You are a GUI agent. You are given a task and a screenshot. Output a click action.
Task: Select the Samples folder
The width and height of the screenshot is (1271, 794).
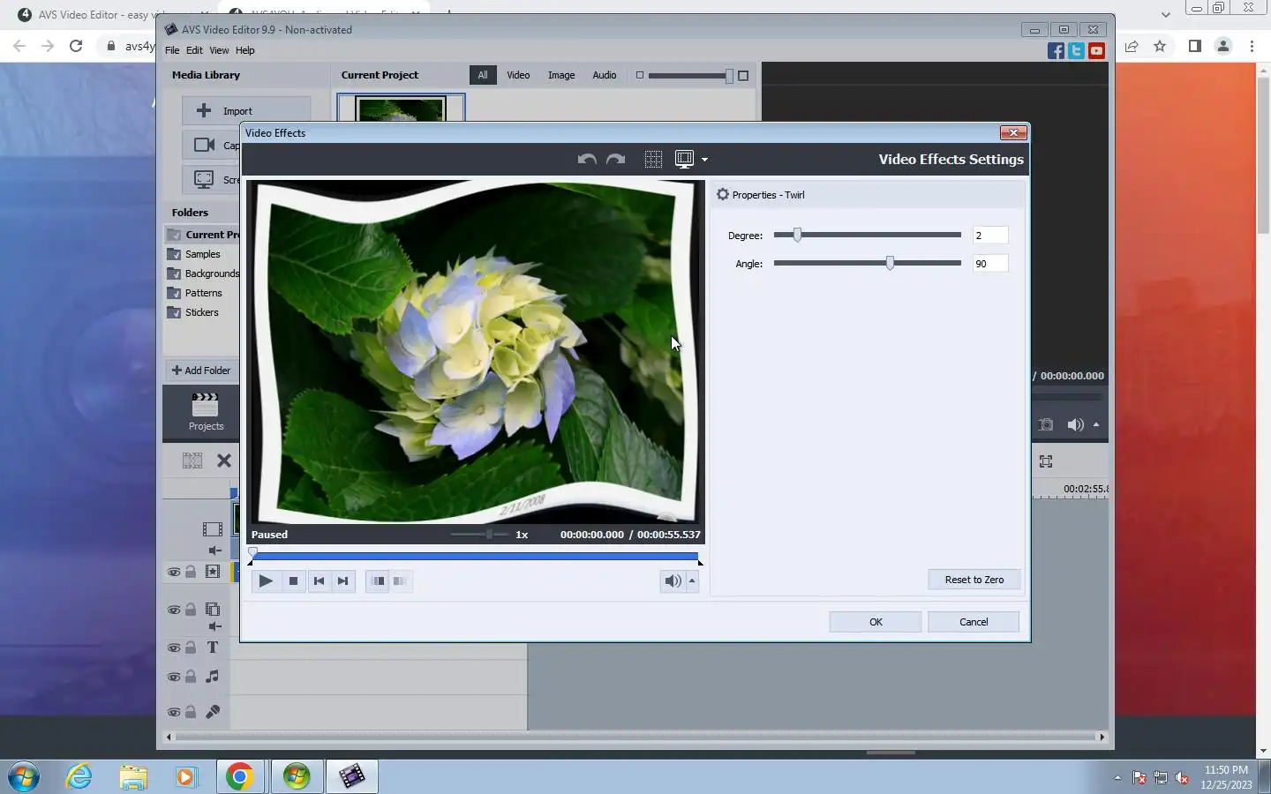pyautogui.click(x=203, y=254)
